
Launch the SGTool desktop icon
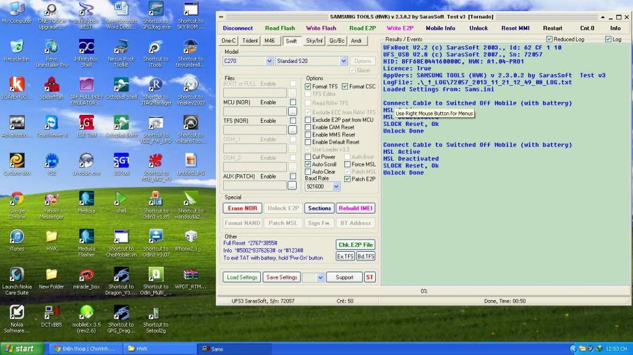point(121,165)
